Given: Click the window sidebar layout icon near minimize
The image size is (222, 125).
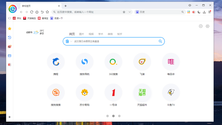Looking at the screenshot, I should click(x=190, y=5).
